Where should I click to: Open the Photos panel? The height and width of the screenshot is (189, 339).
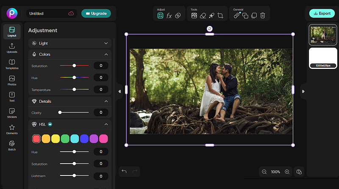coord(12,80)
